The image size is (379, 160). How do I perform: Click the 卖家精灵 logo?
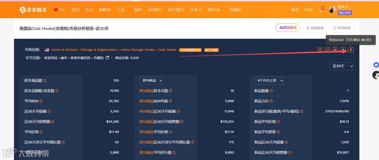(34, 10)
